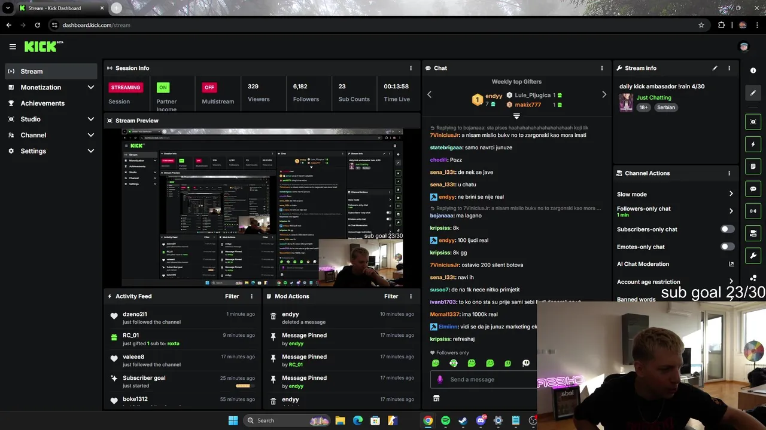Open the Mod Actions three-dot menu

[x=411, y=296]
